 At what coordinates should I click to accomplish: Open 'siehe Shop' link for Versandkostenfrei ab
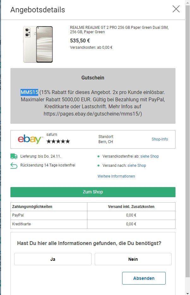click(150, 156)
